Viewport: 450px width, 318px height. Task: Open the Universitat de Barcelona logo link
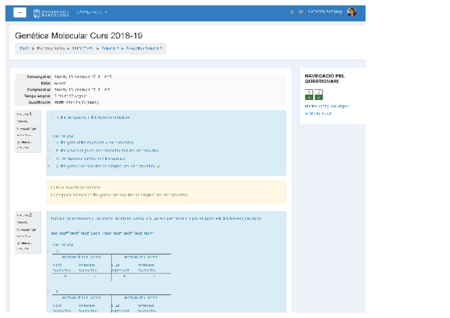pyautogui.click(x=51, y=13)
